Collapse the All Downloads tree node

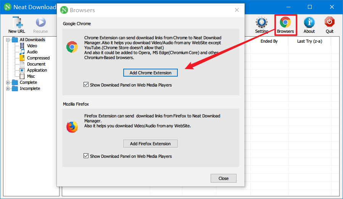tap(8, 40)
